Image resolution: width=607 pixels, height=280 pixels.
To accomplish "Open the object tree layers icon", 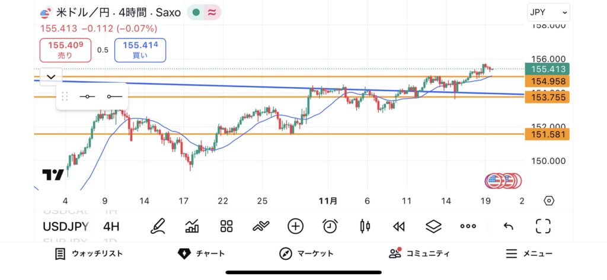I will (434, 226).
